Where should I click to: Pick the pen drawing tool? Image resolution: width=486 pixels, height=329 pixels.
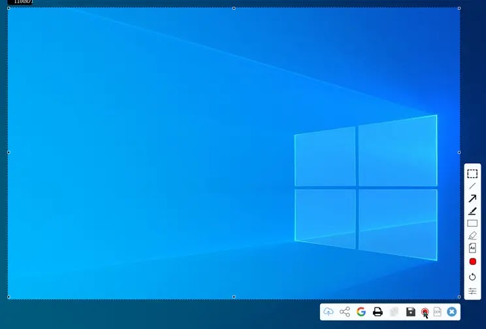pyautogui.click(x=472, y=211)
